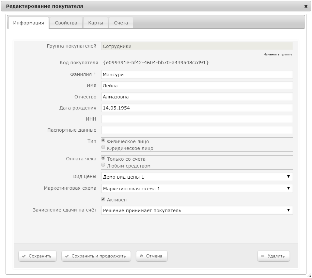Open the Маркетинговая схема dropdown

click(x=197, y=188)
